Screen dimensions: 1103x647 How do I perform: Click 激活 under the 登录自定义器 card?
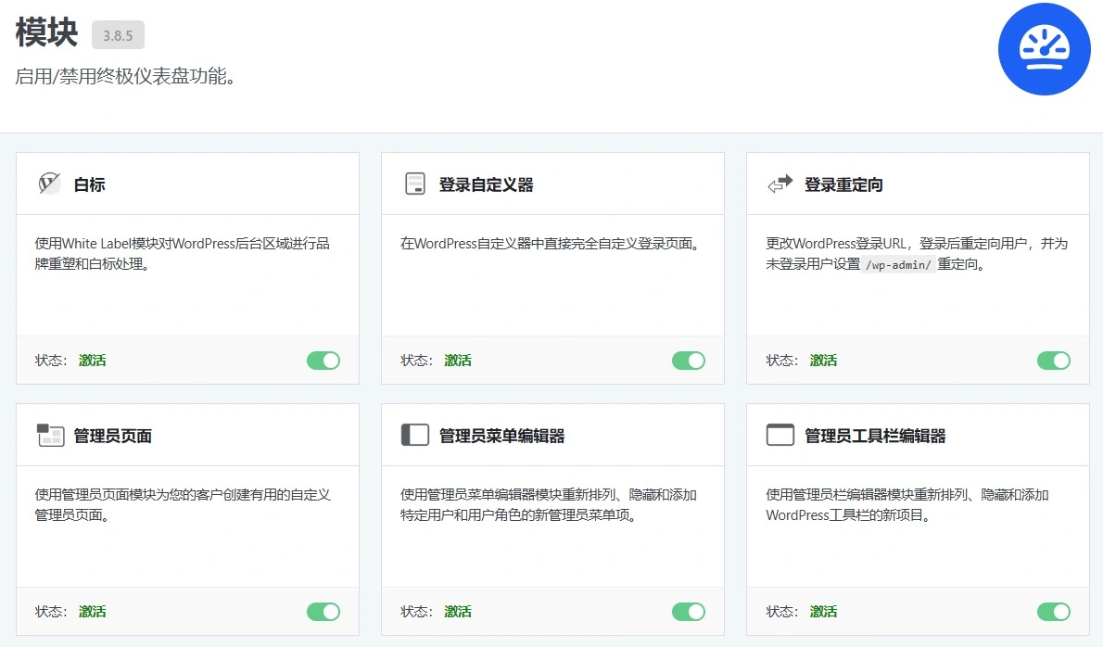457,360
